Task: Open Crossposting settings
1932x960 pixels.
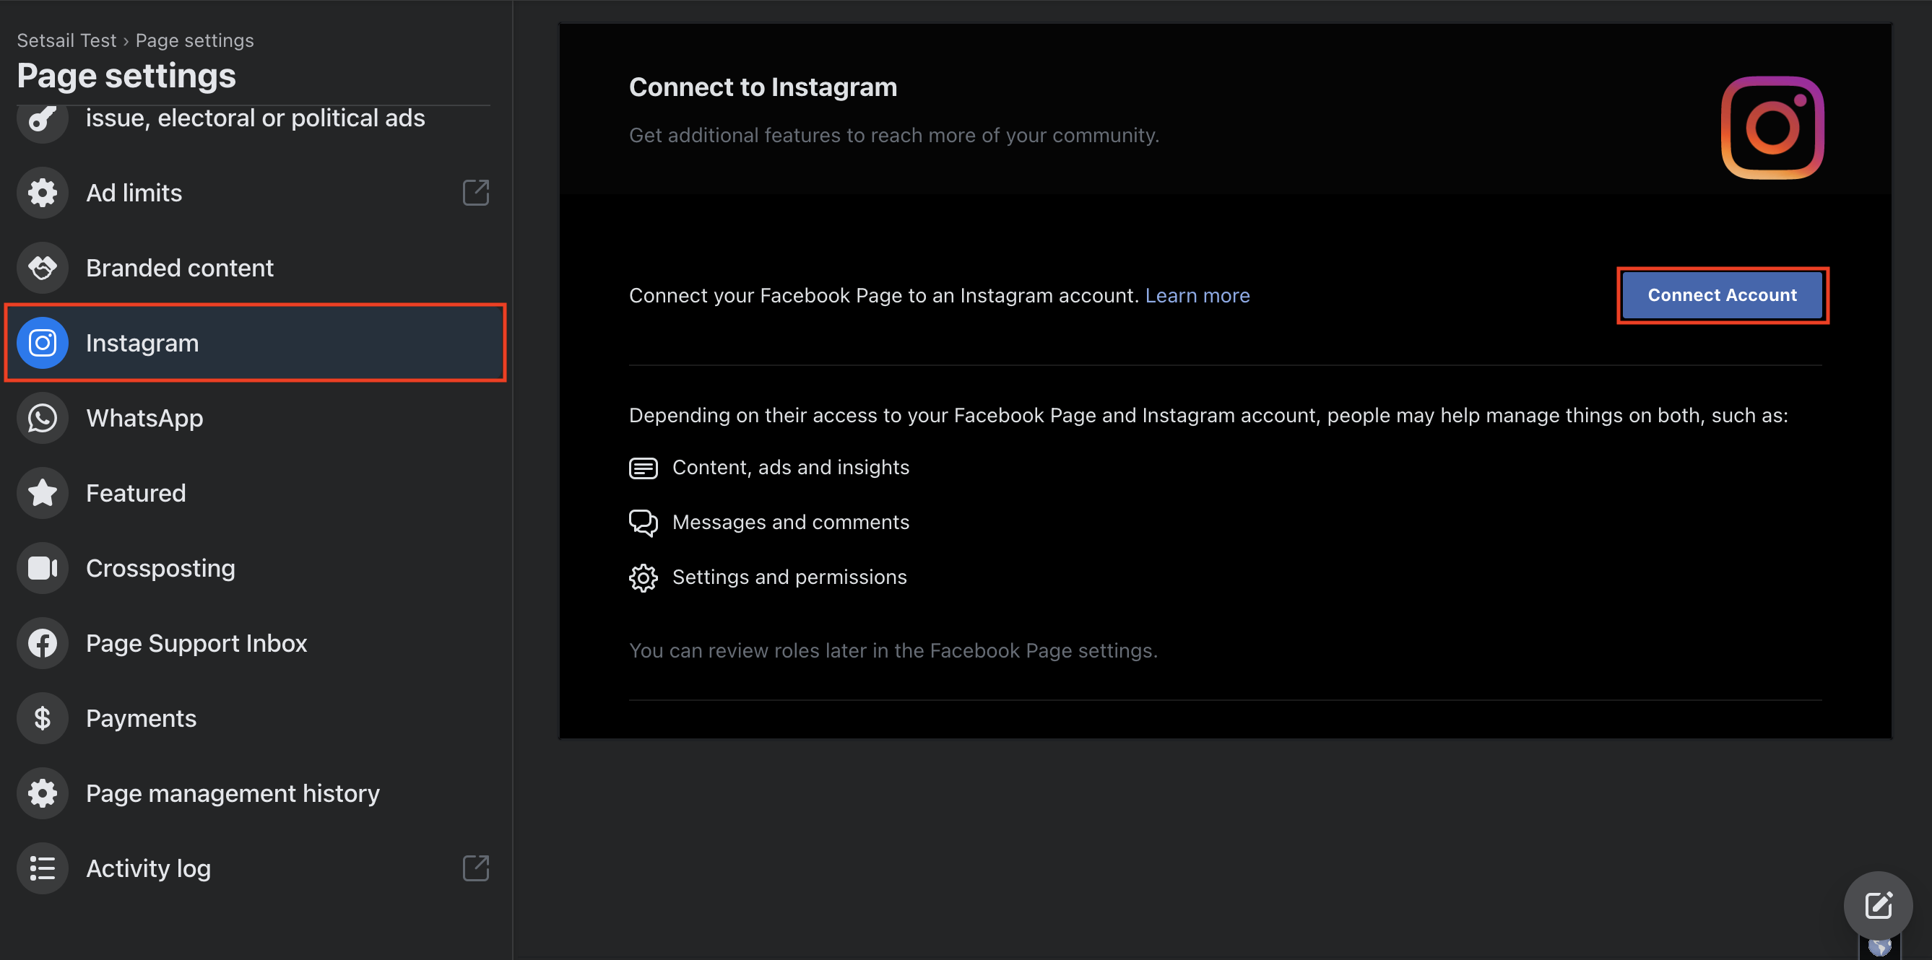Action: [x=254, y=568]
